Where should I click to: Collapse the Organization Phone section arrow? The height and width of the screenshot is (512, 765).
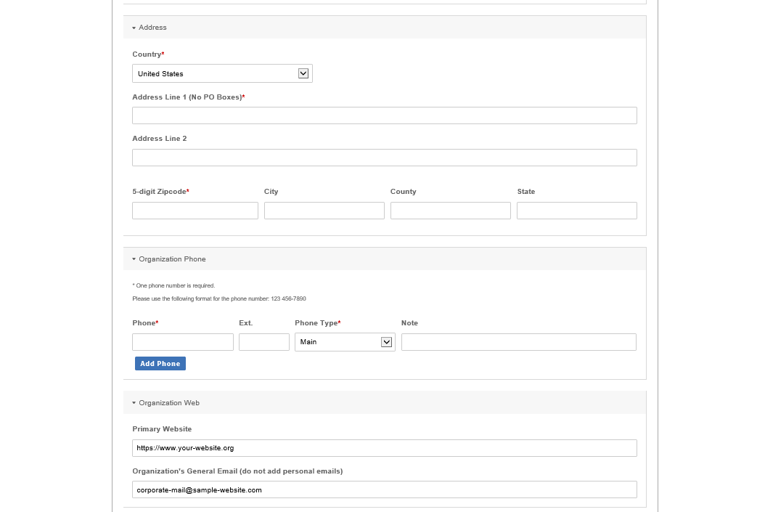pyautogui.click(x=134, y=259)
